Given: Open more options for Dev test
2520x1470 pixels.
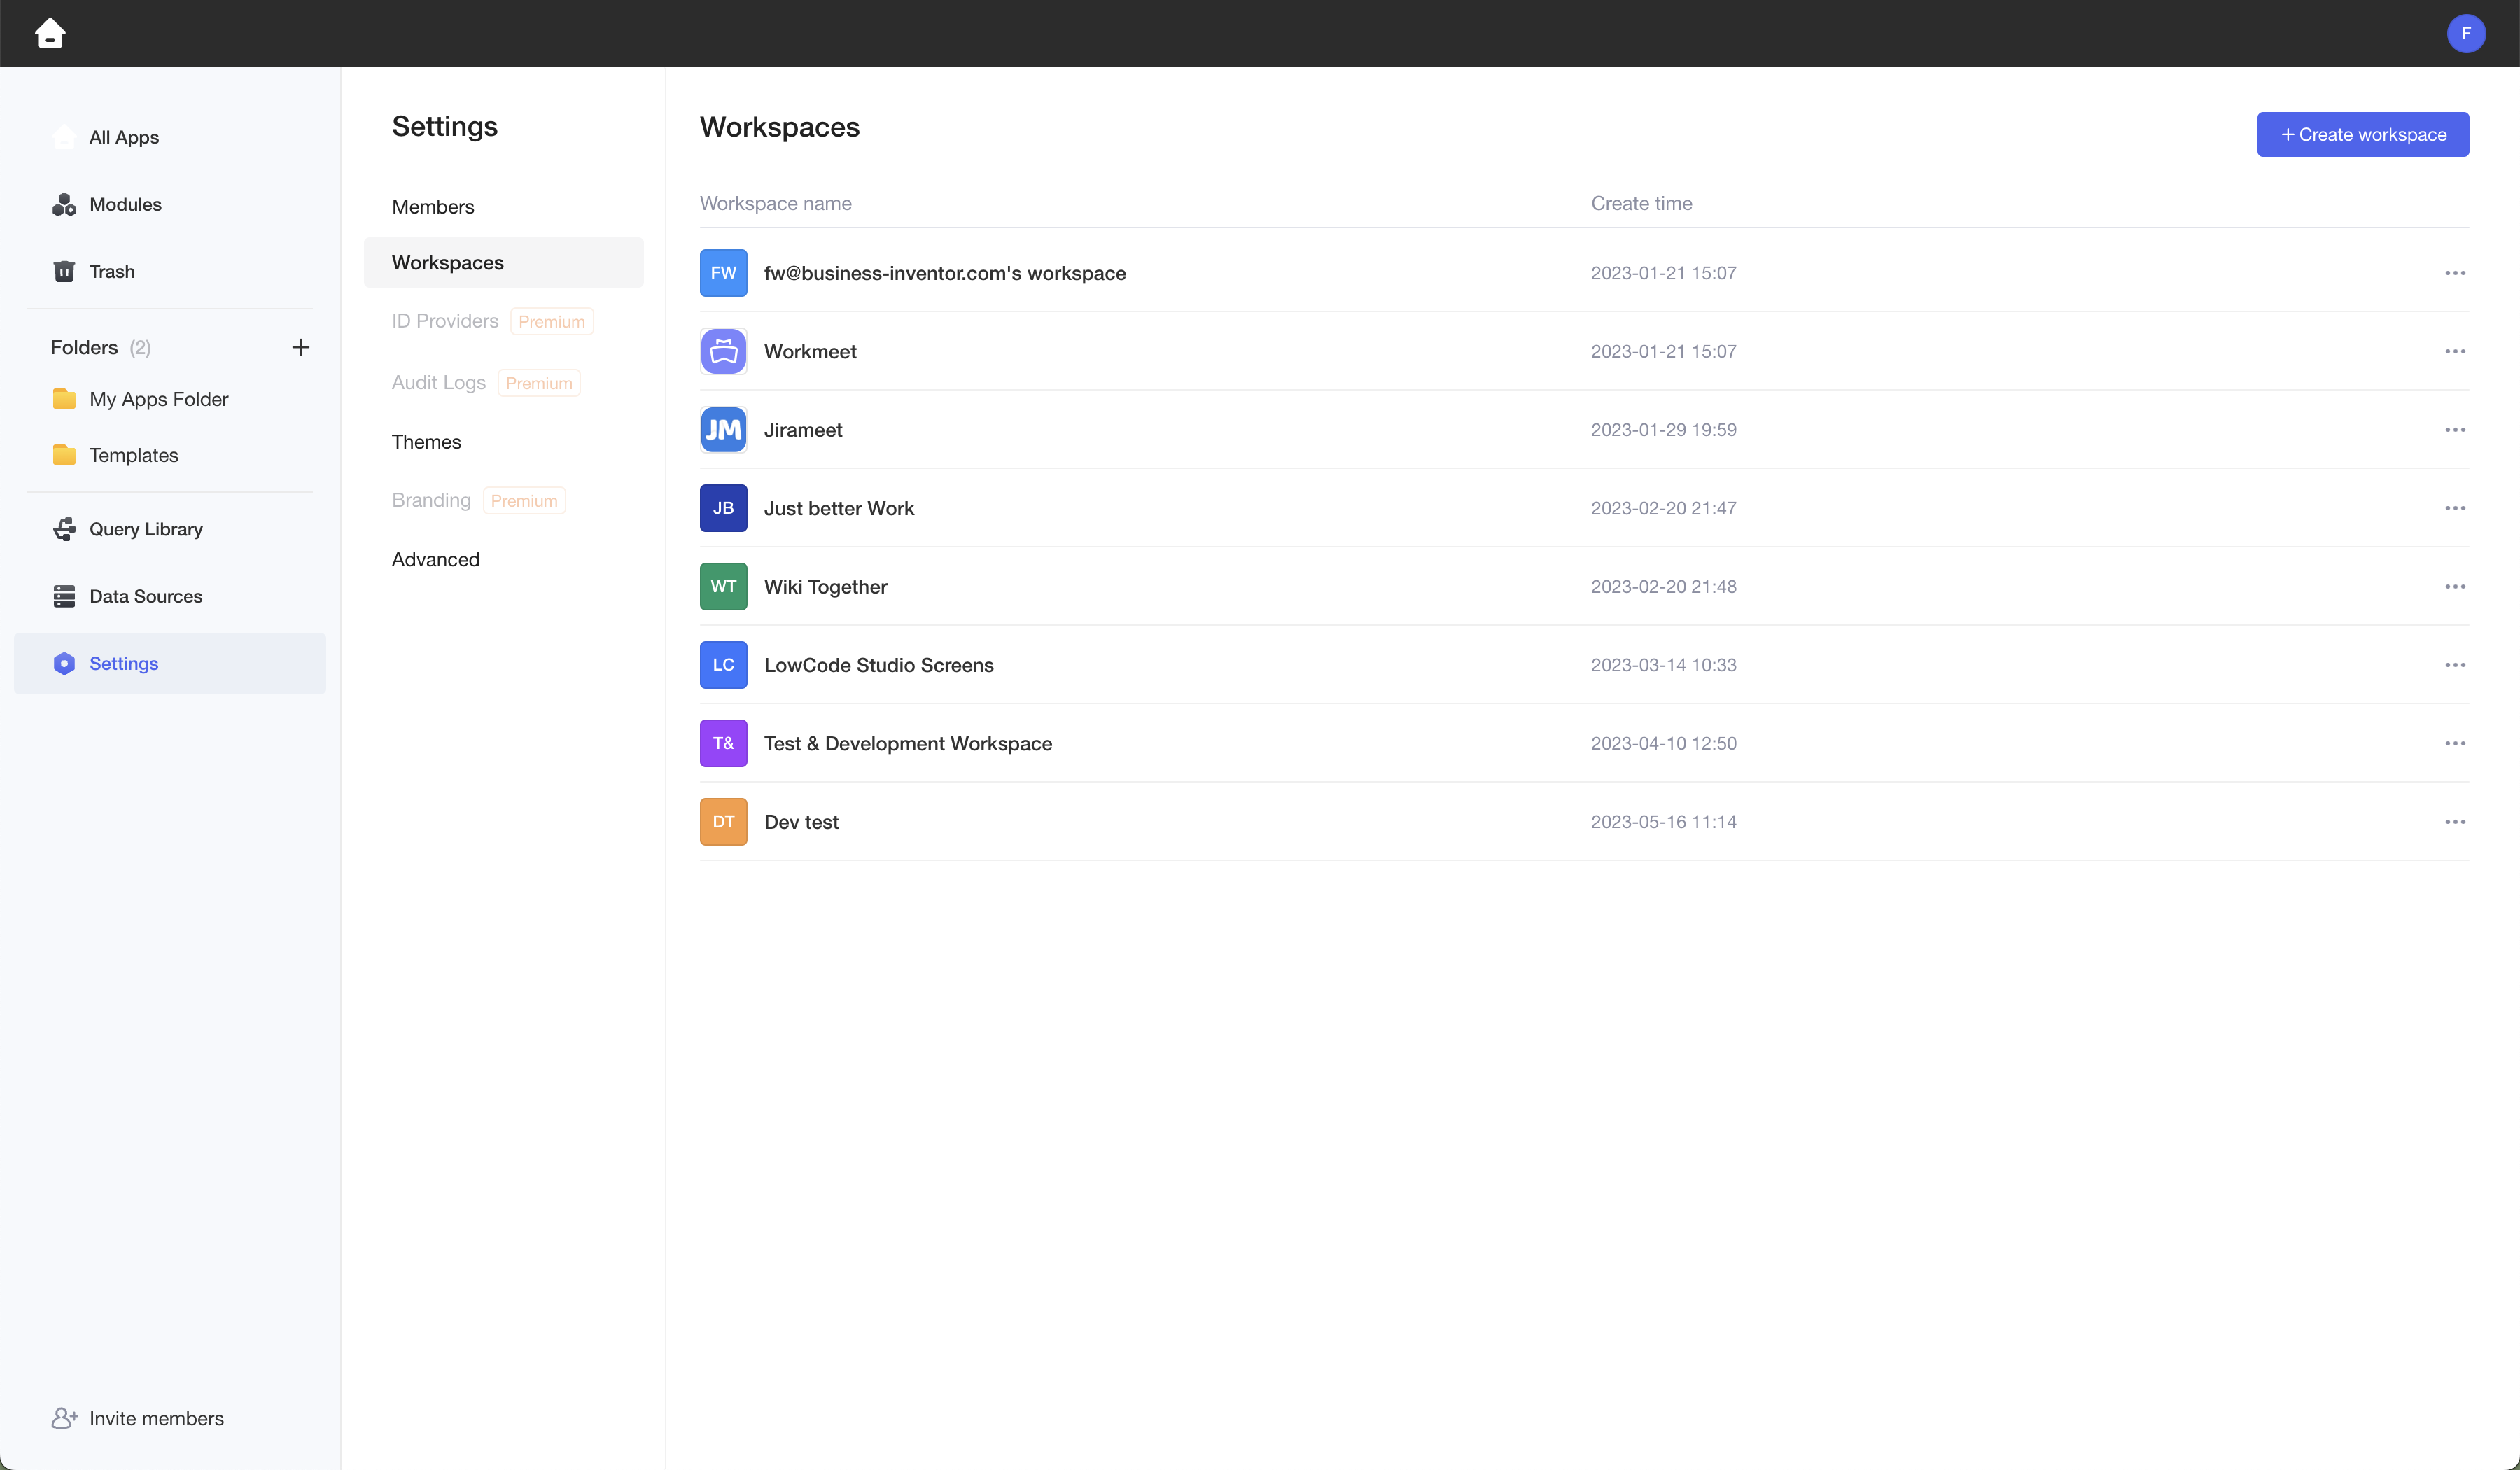Looking at the screenshot, I should click(2454, 822).
